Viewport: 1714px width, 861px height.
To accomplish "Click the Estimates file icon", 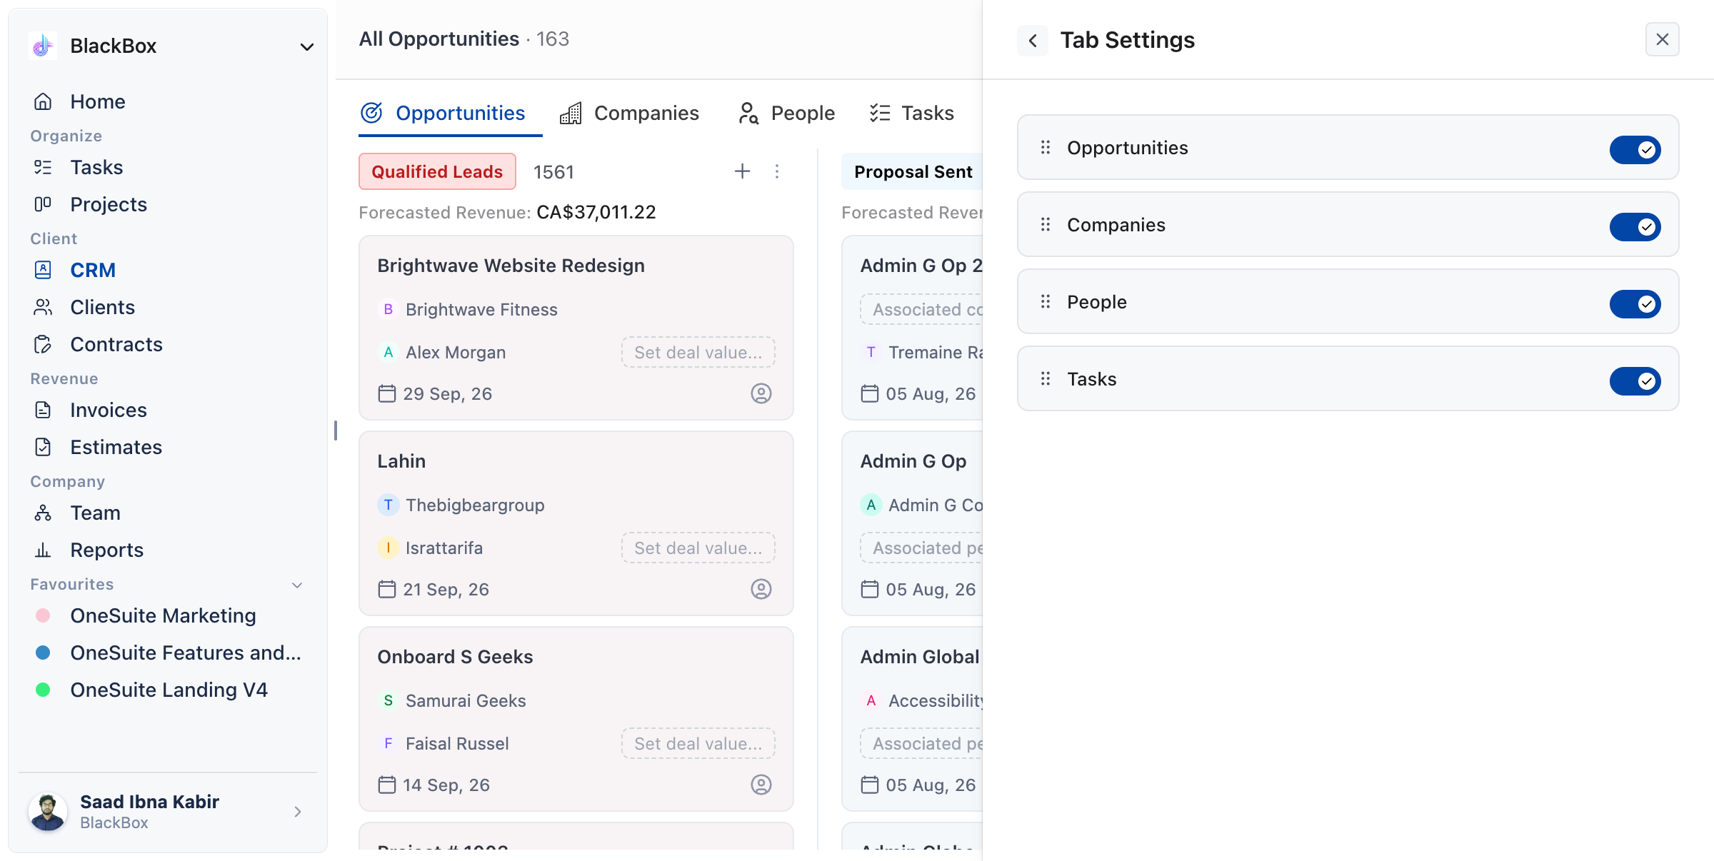I will click(43, 447).
